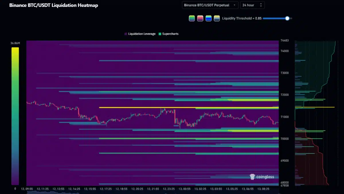Click the stepper chevrons beside 24 hour
Viewport: 344px width, 194px height.
coord(260,5)
